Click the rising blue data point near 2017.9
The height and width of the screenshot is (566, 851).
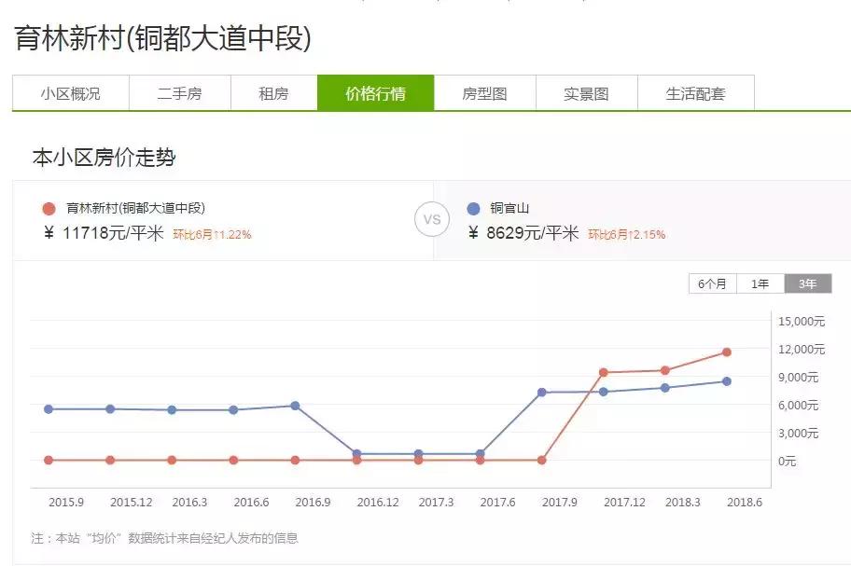540,393
